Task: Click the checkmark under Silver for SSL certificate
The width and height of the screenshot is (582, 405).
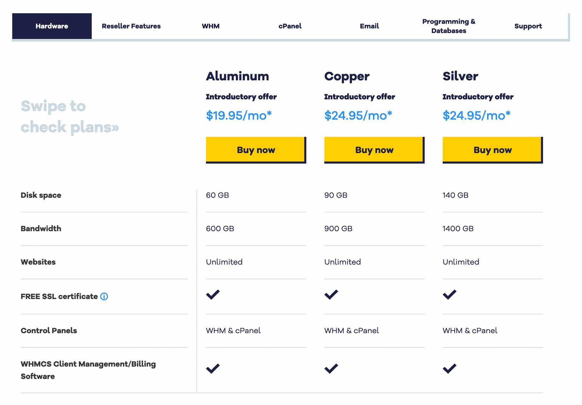Action: point(449,294)
